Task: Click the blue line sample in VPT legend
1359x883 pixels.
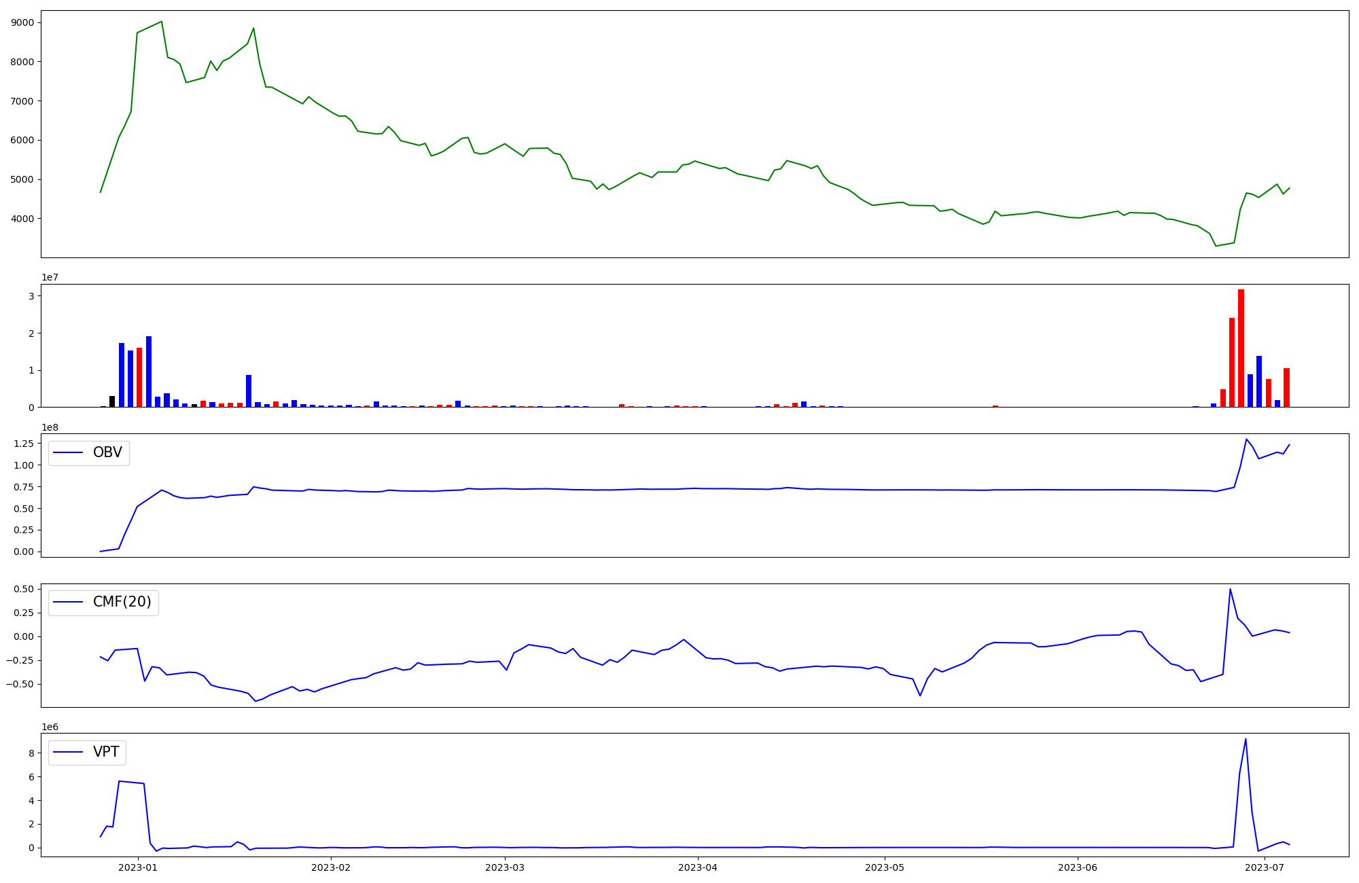Action: [x=68, y=752]
